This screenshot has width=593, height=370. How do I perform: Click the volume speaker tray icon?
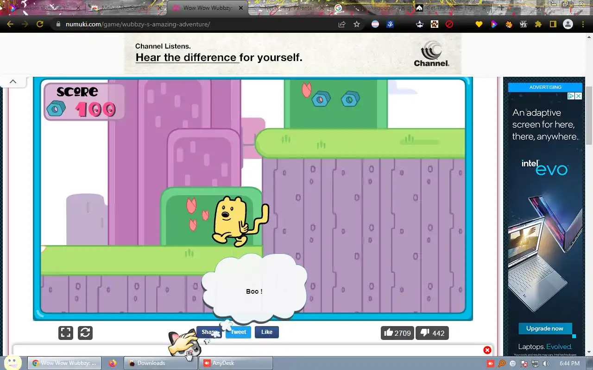point(546,364)
